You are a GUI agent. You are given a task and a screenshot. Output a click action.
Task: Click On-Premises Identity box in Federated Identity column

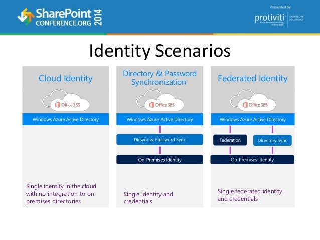[x=252, y=160]
